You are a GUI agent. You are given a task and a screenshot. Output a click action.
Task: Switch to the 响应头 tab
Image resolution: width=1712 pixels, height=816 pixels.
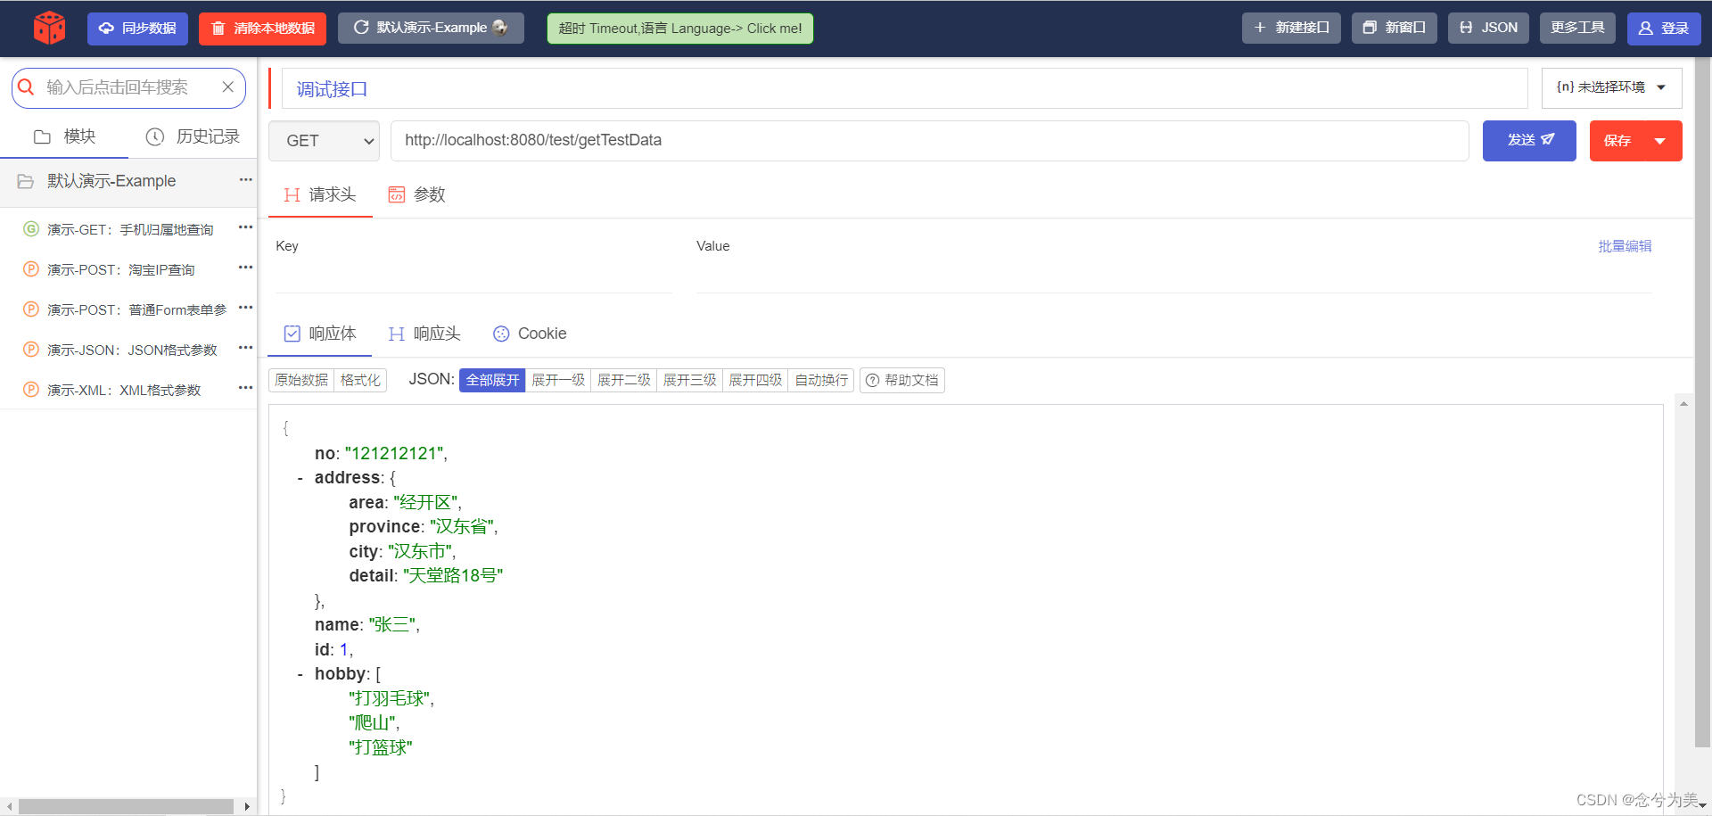click(424, 334)
